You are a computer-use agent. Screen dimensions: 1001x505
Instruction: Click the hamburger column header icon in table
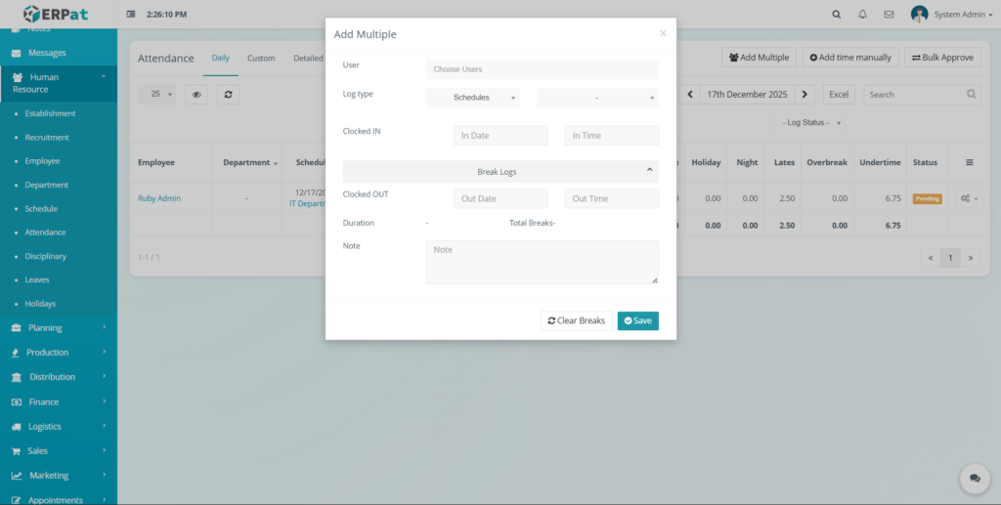tap(969, 162)
